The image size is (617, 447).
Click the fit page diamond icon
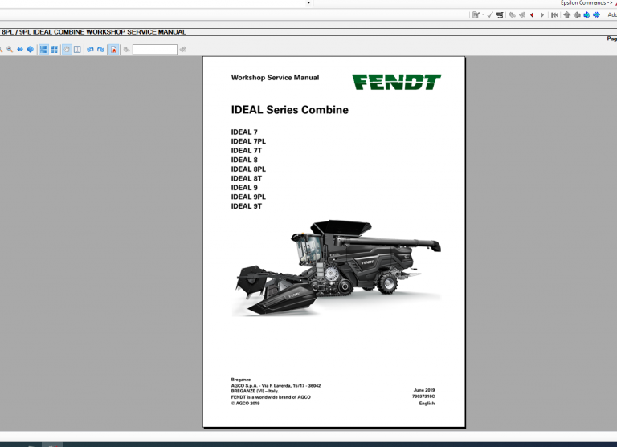coord(31,49)
